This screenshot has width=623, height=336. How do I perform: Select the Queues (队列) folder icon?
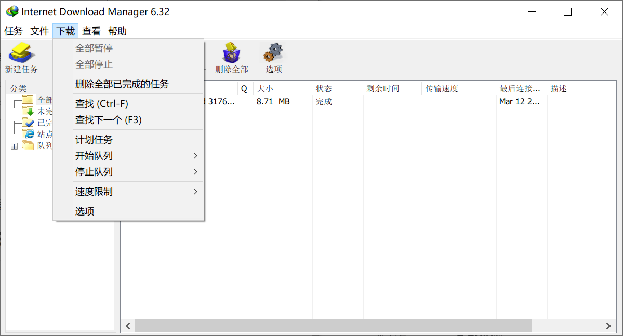(28, 145)
